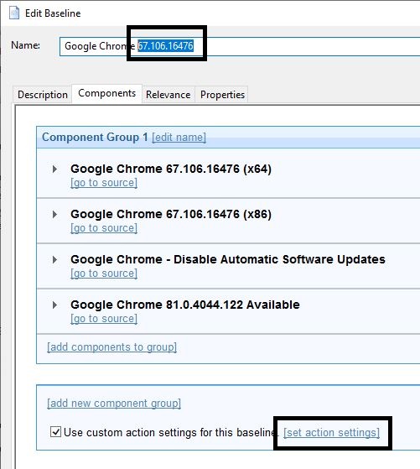Click add components to group link

(x=111, y=347)
